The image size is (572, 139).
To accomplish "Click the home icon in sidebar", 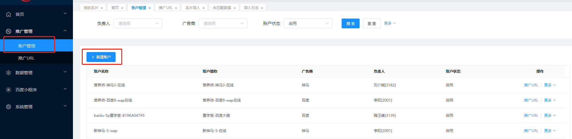I will [x=9, y=14].
